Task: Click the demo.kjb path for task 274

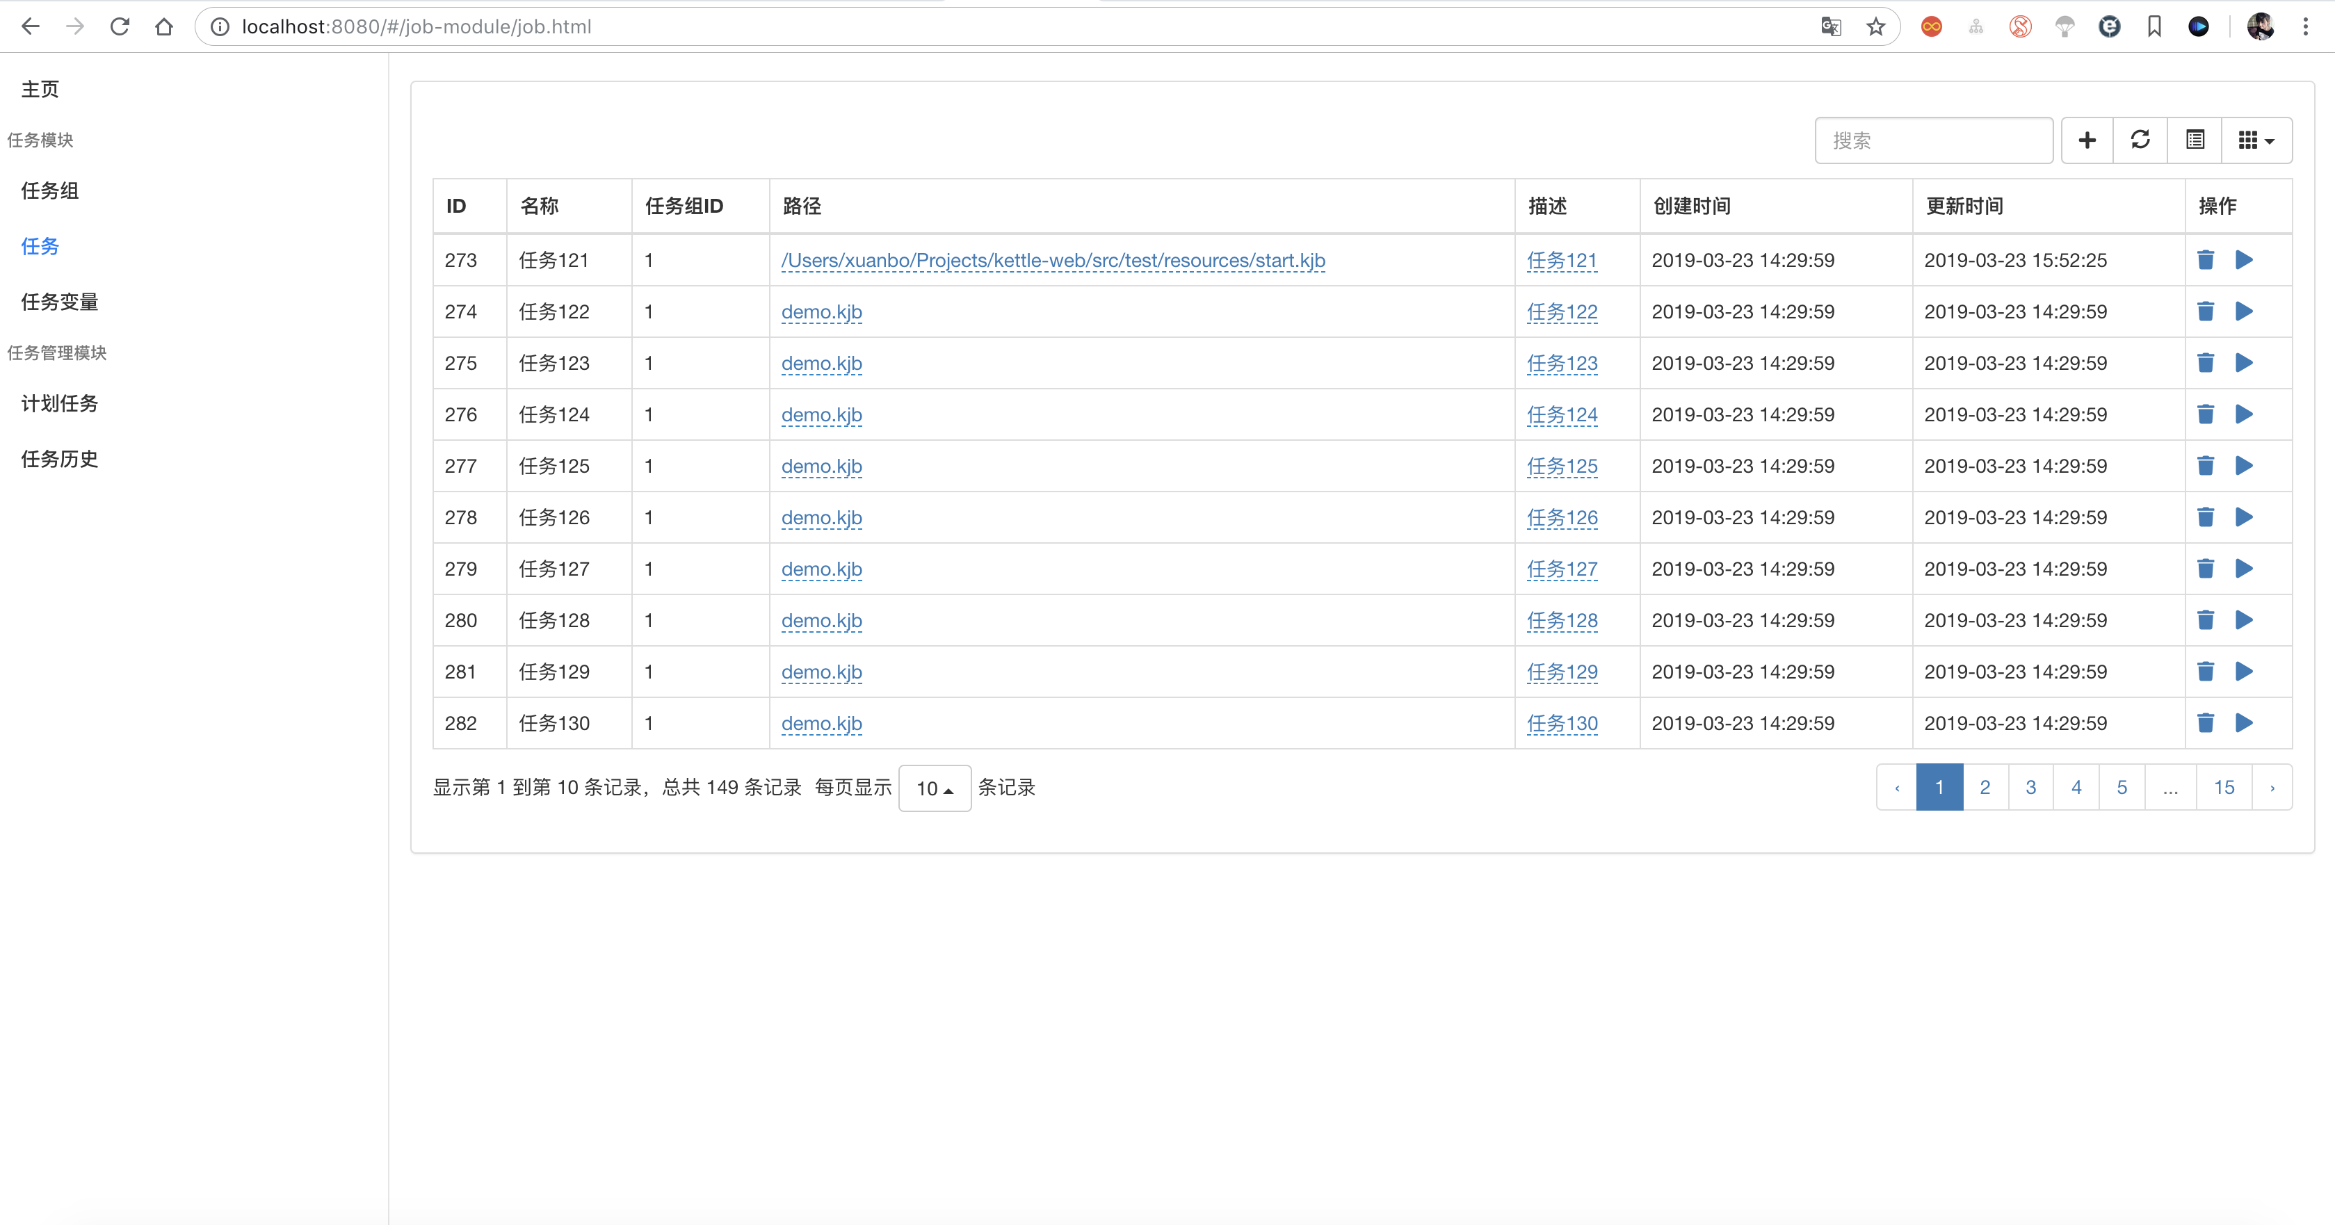Action: [x=821, y=311]
